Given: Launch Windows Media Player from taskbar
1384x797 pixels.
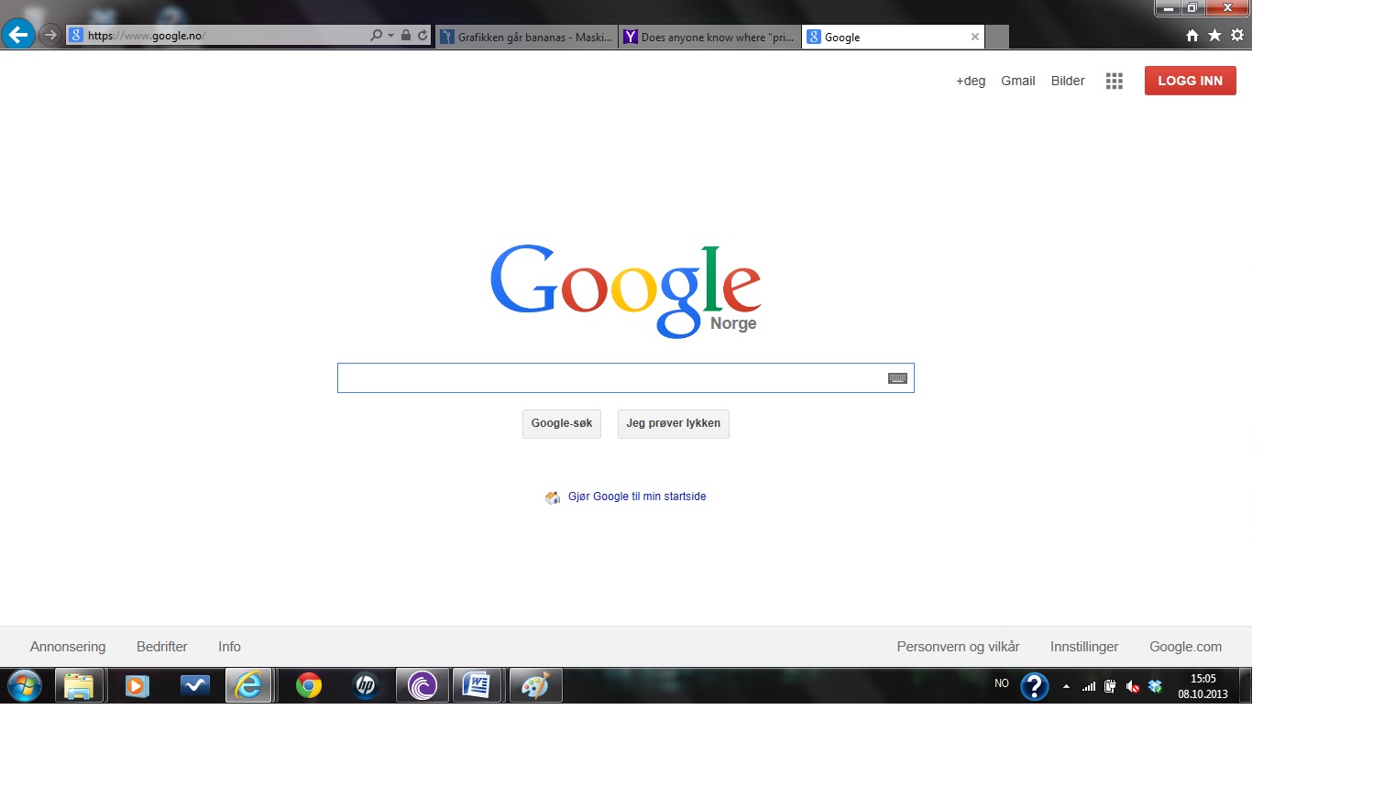Looking at the screenshot, I should tap(137, 685).
